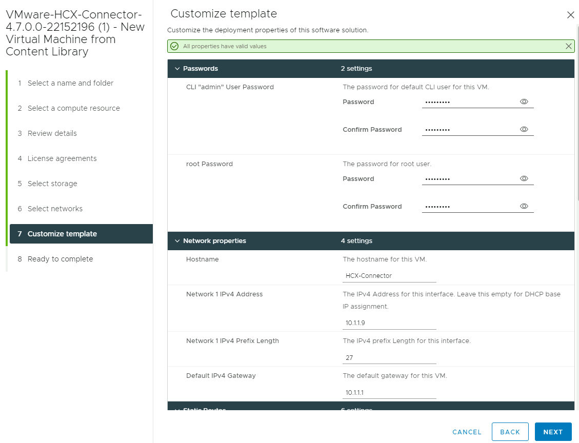This screenshot has width=579, height=443.
Task: Collapse the Network properties section
Action: 177,240
